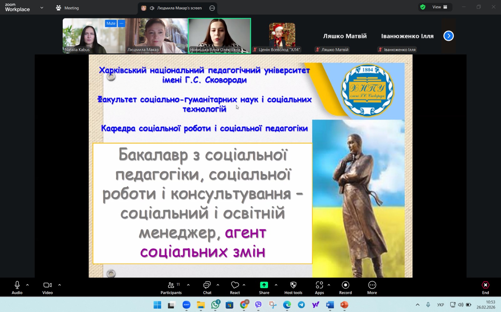Start recording with the Record button

pyautogui.click(x=345, y=288)
